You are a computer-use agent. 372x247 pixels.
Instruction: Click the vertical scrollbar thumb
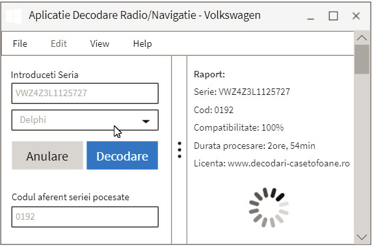pos(362,60)
